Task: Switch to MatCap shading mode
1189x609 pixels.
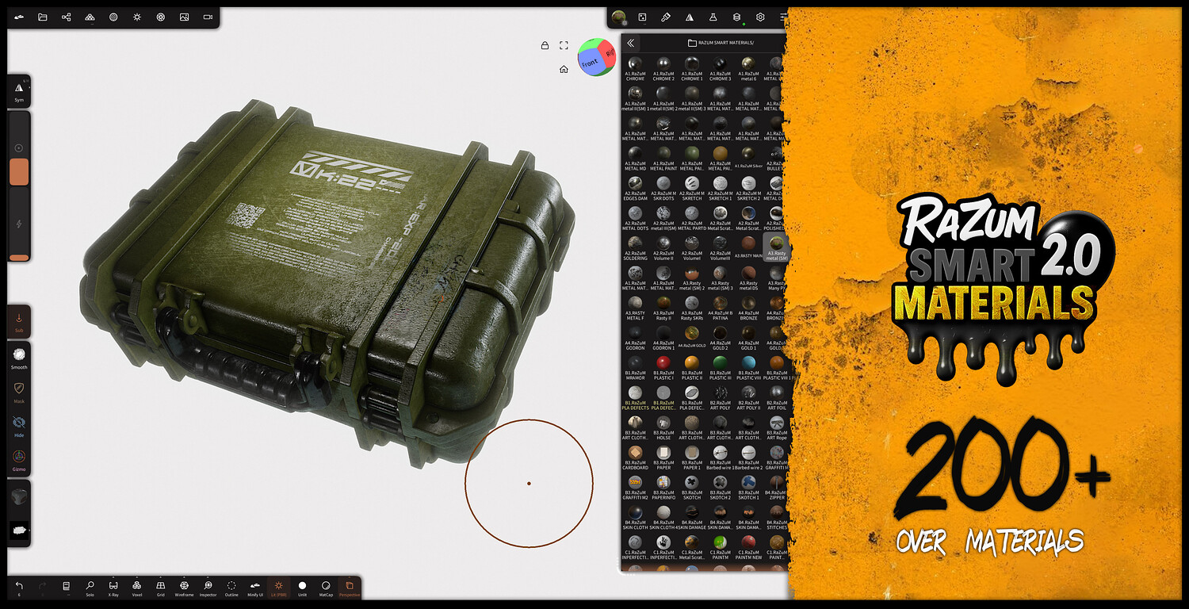Action: click(326, 587)
